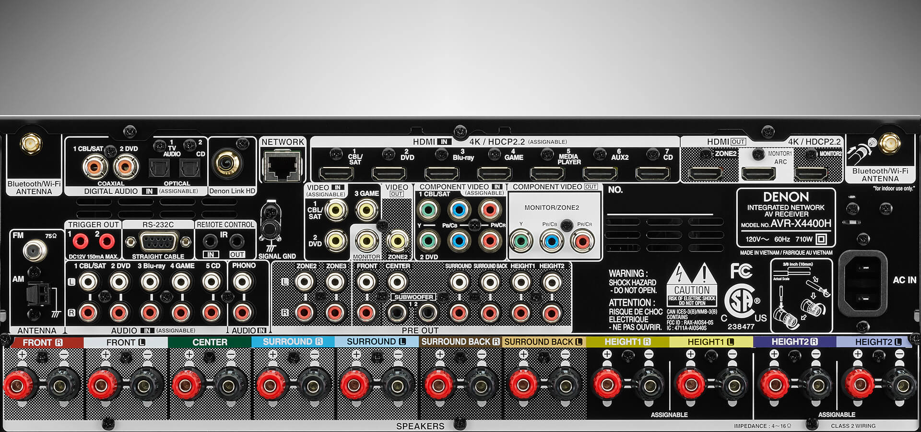Image resolution: width=921 pixels, height=432 pixels.
Task: Click HEIGHT1 R red positive speaker terminal
Action: pos(606,384)
